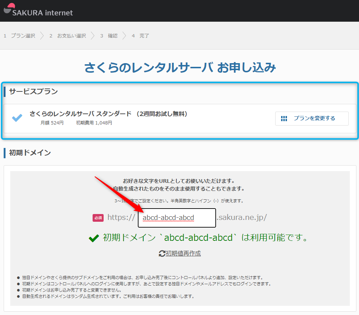The height and width of the screenshot is (315, 359).
Task: Click note starting 独自ドメインやさくら提供のサブドメイン
Action: point(143,278)
